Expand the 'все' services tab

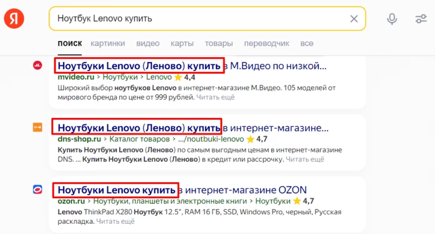306,43
